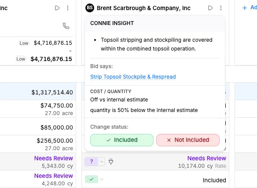Expand dropdown next to green checkmark status
Viewport: 257px width, 188px height.
(x=102, y=179)
